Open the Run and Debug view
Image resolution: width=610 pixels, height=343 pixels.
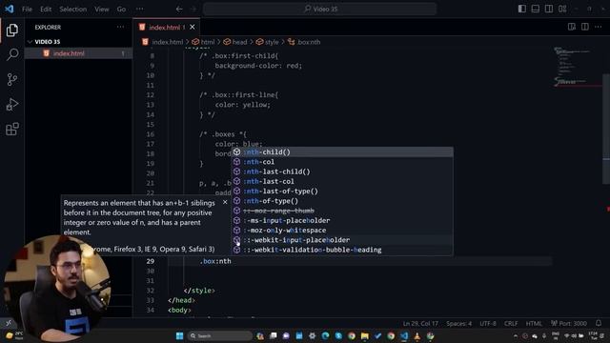point(12,104)
